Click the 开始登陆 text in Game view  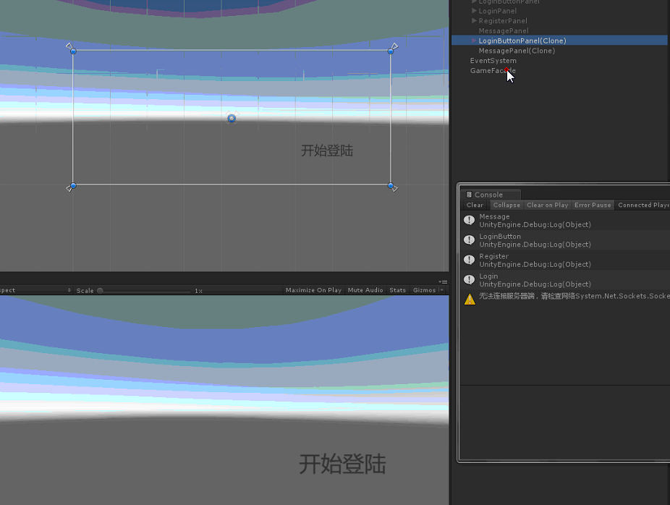tap(342, 464)
